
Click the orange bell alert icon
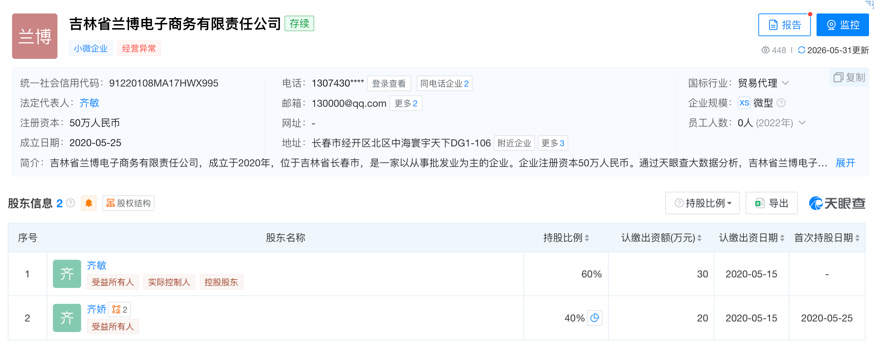coord(89,203)
